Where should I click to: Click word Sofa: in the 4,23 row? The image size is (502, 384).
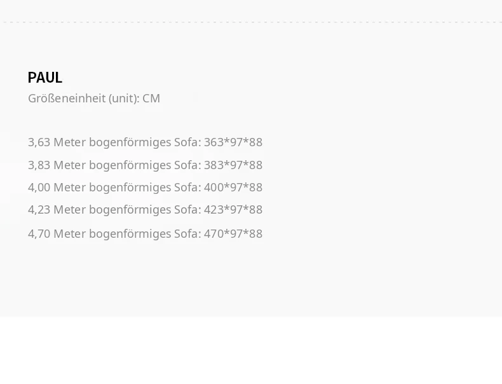coord(187,210)
